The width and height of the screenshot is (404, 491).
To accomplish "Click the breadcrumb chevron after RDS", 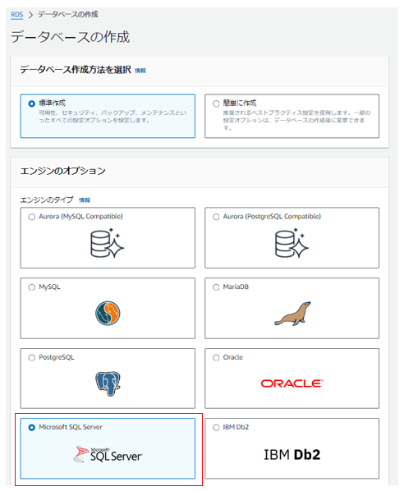I will tap(30, 15).
